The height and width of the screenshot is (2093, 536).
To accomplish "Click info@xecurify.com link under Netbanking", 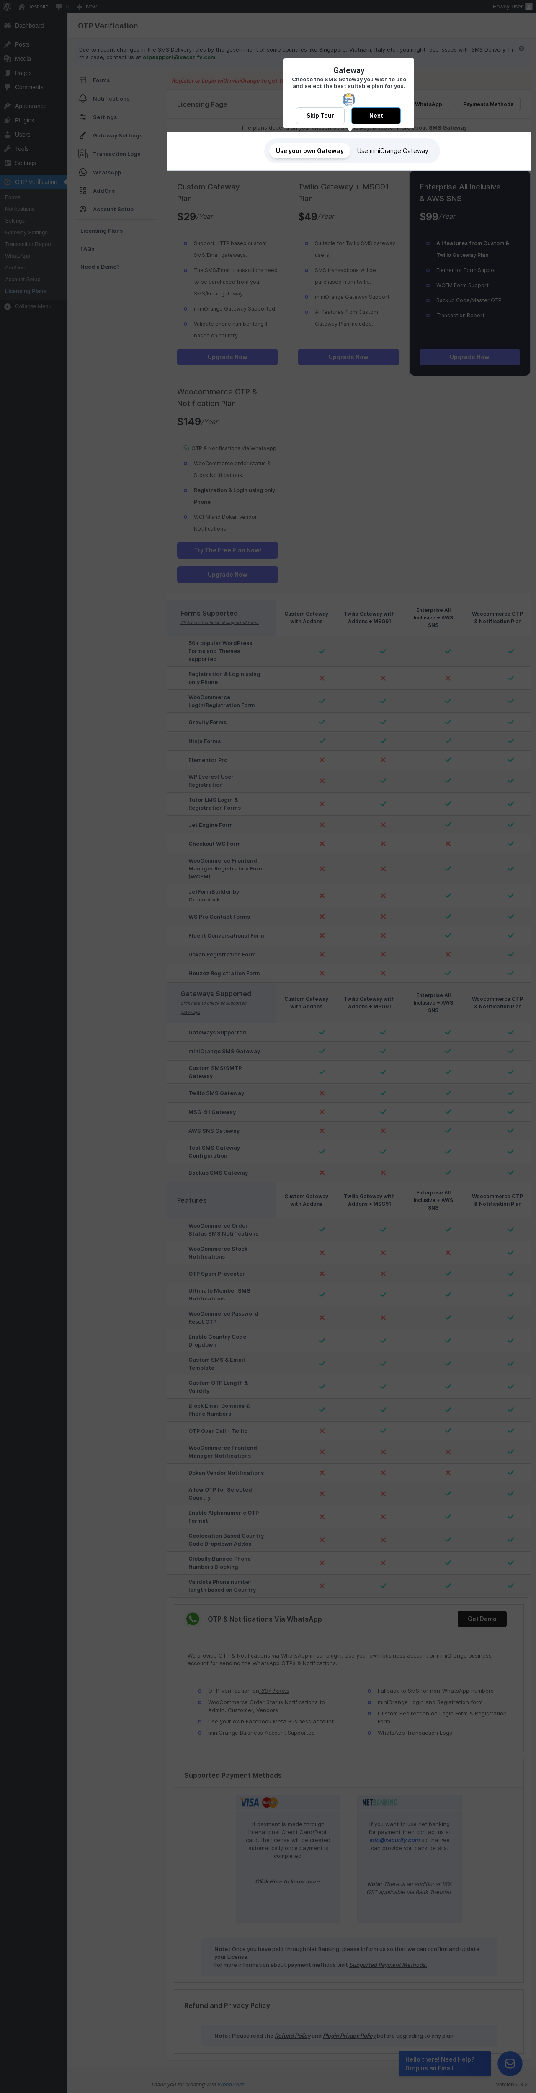I will pos(394,1840).
